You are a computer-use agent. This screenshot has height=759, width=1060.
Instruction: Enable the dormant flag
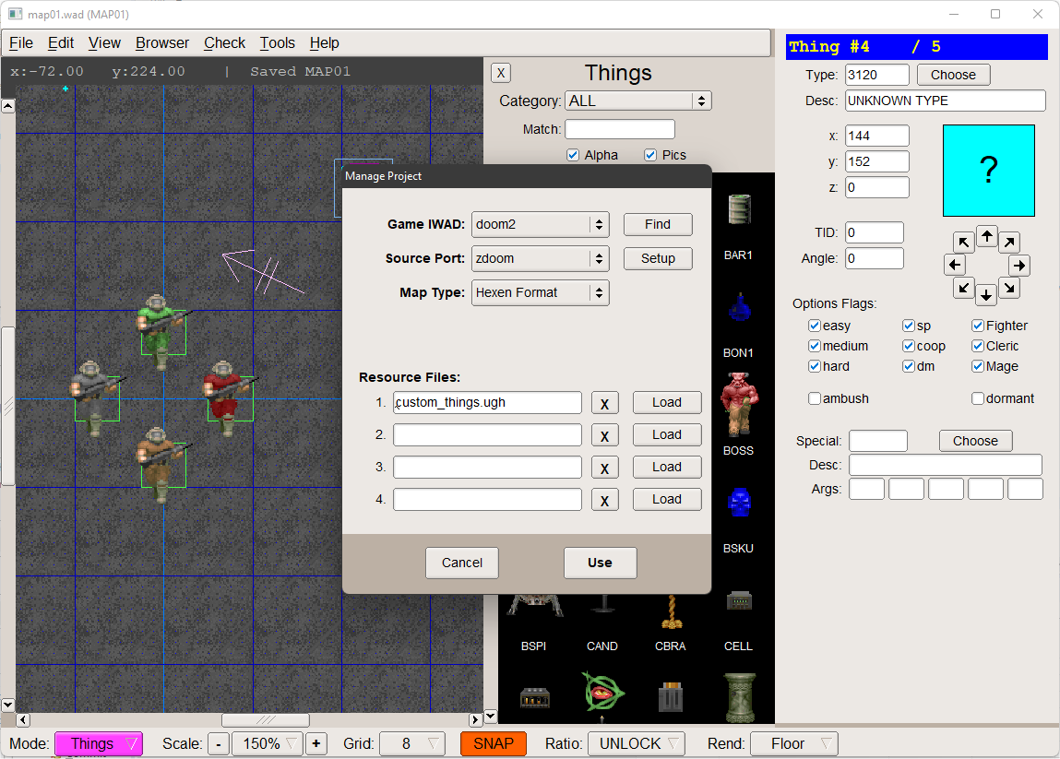tap(978, 398)
